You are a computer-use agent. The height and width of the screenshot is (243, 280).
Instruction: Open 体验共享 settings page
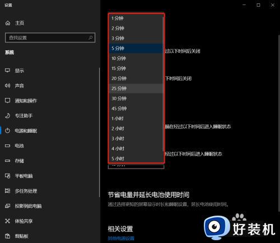click(x=24, y=221)
